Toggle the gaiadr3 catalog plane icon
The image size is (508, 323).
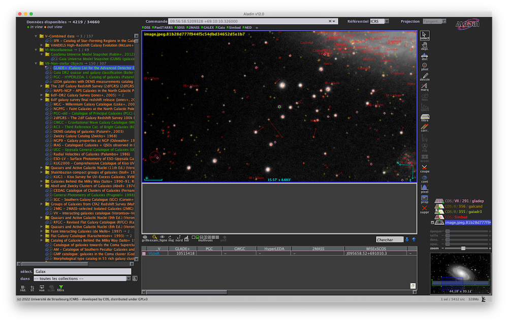(439, 212)
